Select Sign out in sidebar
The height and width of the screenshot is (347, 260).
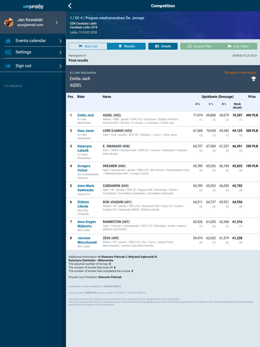tap(33, 66)
